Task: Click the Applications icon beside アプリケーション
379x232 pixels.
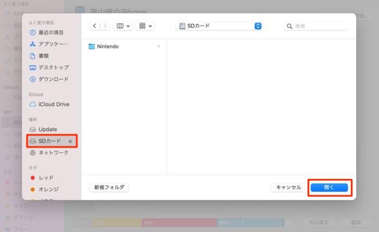Action: click(x=33, y=44)
